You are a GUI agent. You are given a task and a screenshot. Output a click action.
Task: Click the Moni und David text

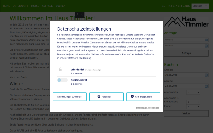[x=18, y=77]
